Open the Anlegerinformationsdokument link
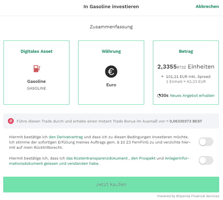223x200 pixels. coord(99,161)
